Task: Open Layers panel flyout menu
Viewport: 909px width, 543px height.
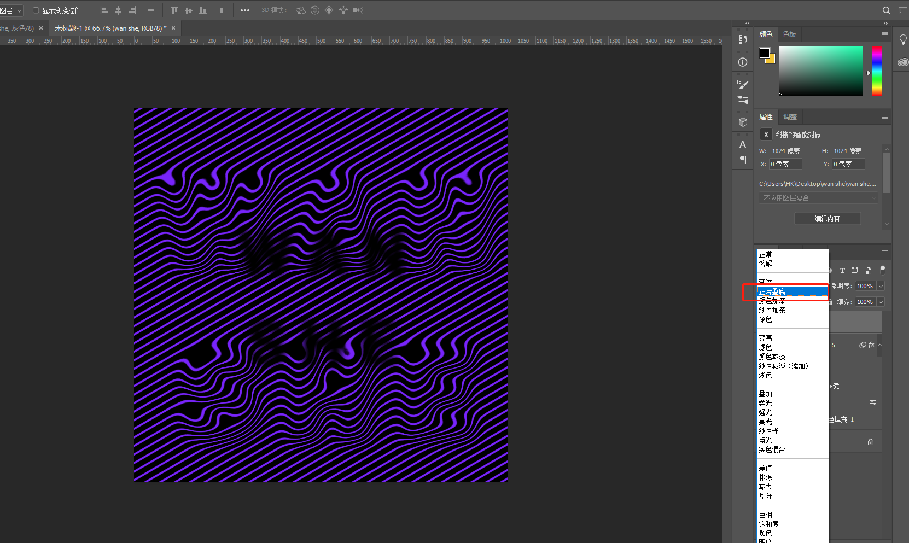Action: [x=884, y=252]
